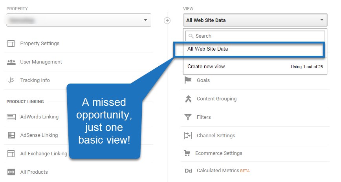
Task: Click the AdWords Linking icon
Action: click(11, 117)
